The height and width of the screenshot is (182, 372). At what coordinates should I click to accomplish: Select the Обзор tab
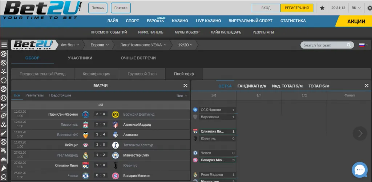[x=32, y=58]
